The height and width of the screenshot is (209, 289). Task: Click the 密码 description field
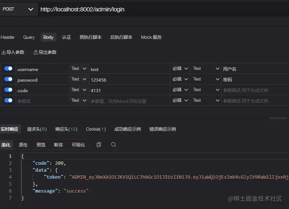[x=255, y=79]
